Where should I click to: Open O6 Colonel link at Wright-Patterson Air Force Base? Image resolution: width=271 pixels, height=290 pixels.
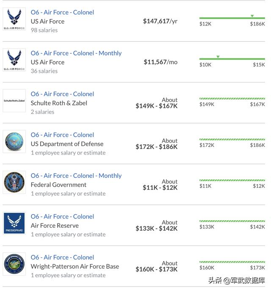click(x=62, y=257)
